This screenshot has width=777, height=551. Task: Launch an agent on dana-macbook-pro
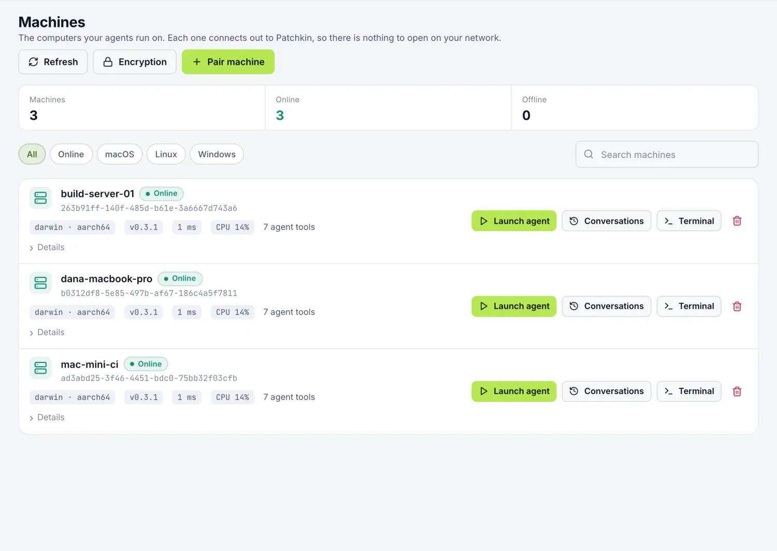click(x=514, y=307)
